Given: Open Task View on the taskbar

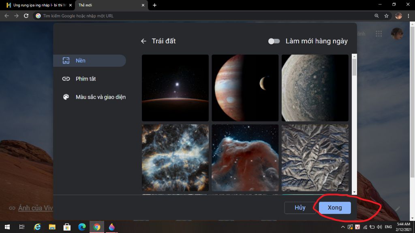Looking at the screenshot, I should (22, 227).
